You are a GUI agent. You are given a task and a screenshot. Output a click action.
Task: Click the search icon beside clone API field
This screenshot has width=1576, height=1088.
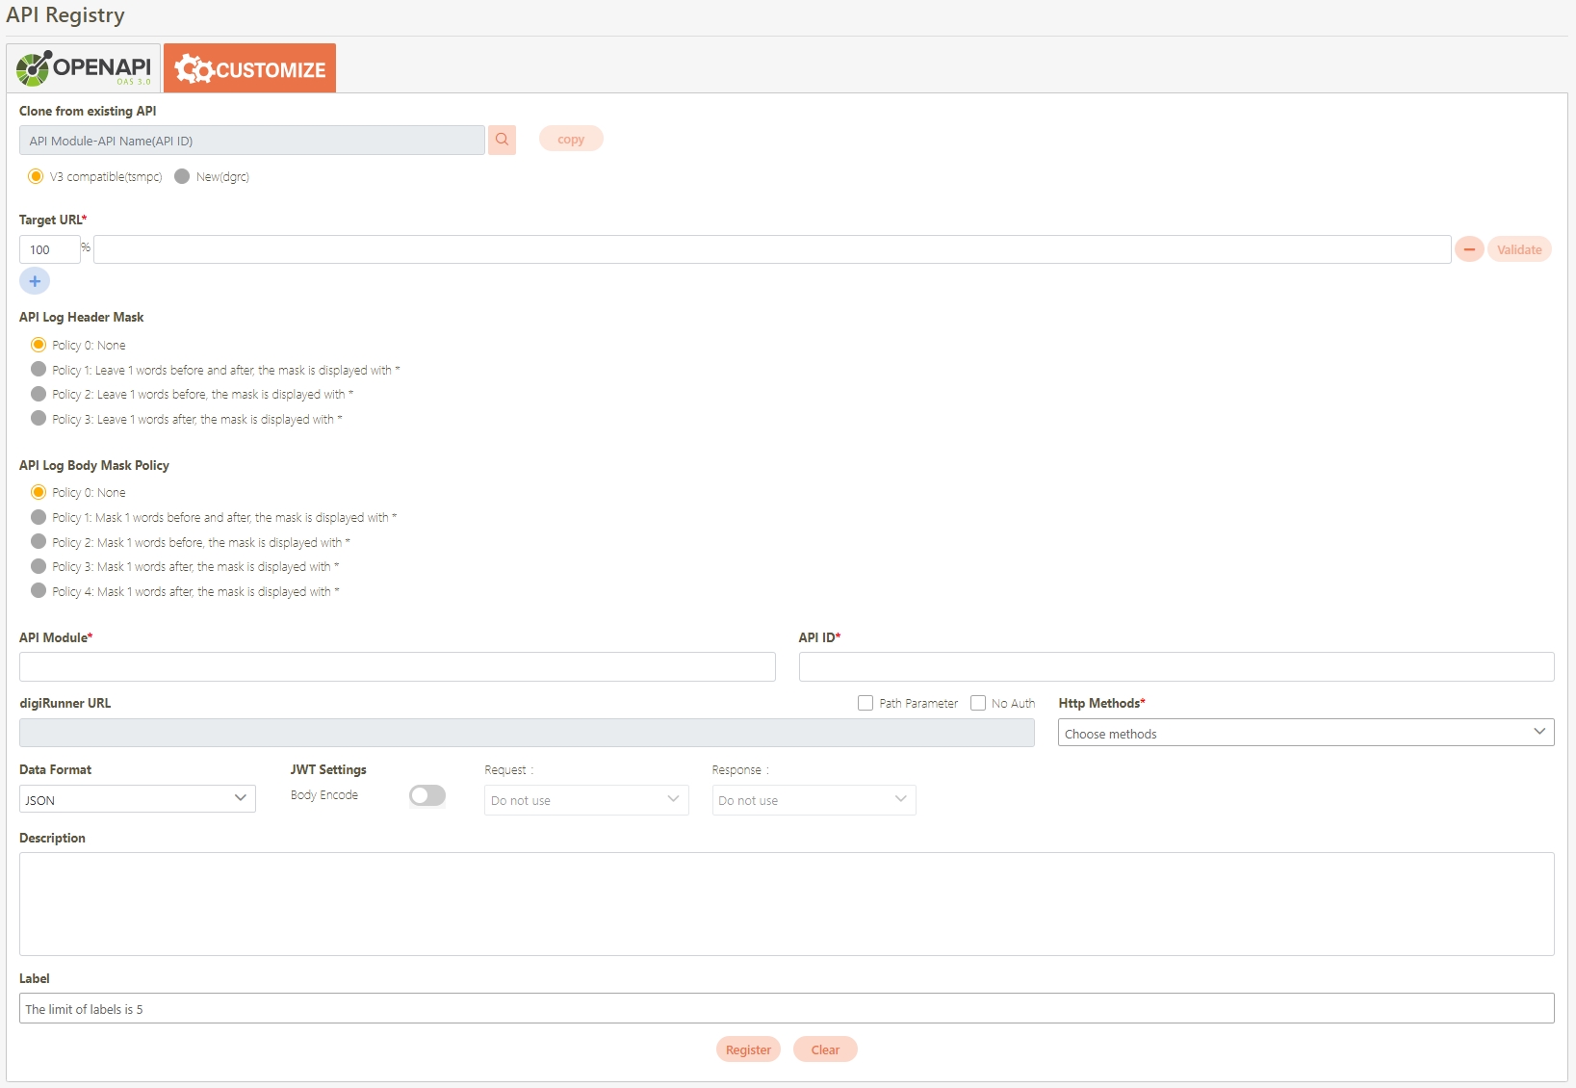click(x=502, y=140)
